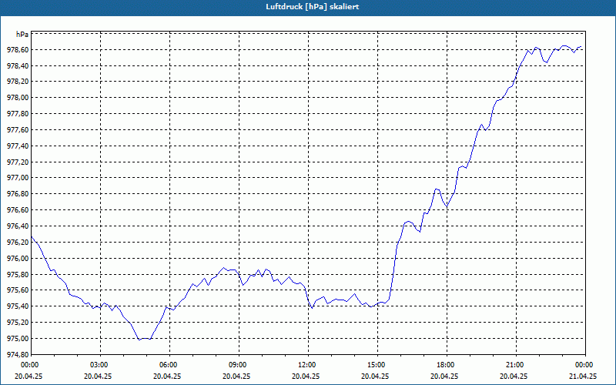Click the 977,40 y-axis label
The image size is (616, 385).
point(18,146)
